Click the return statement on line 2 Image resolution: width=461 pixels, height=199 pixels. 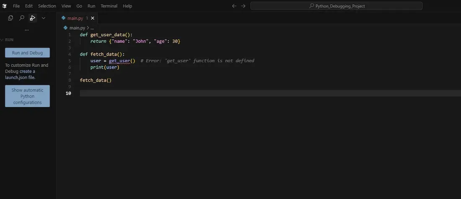coord(135,41)
